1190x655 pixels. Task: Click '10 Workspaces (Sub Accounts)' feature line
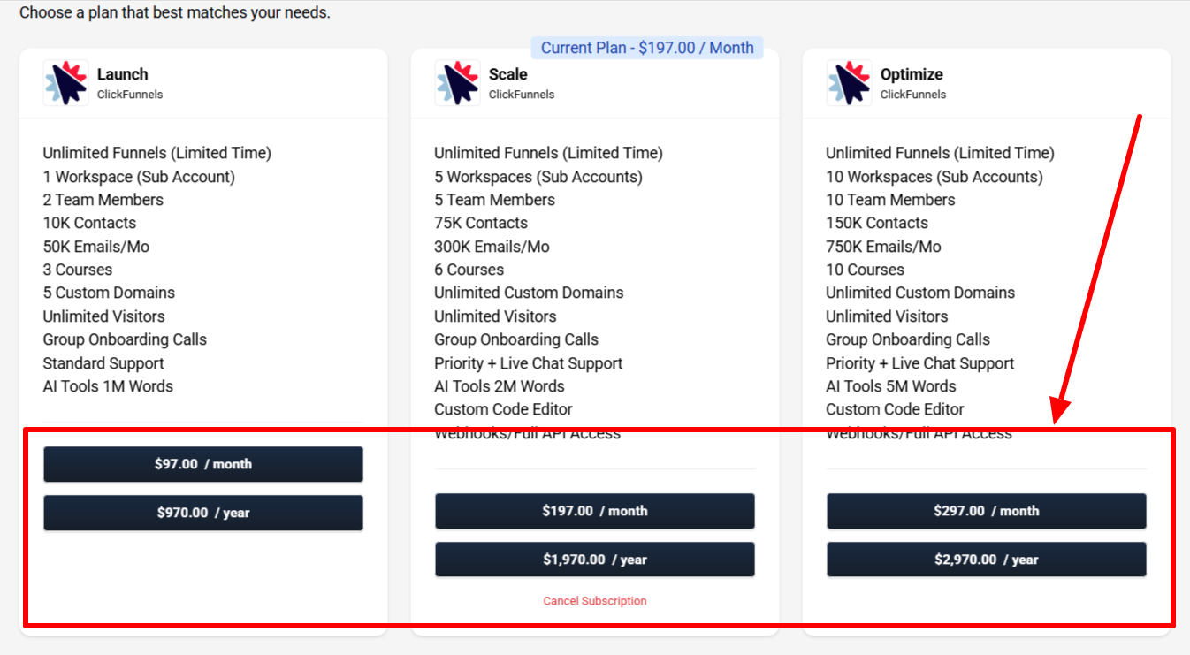coord(934,177)
